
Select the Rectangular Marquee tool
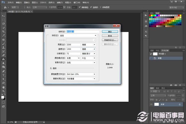click(x=4, y=20)
